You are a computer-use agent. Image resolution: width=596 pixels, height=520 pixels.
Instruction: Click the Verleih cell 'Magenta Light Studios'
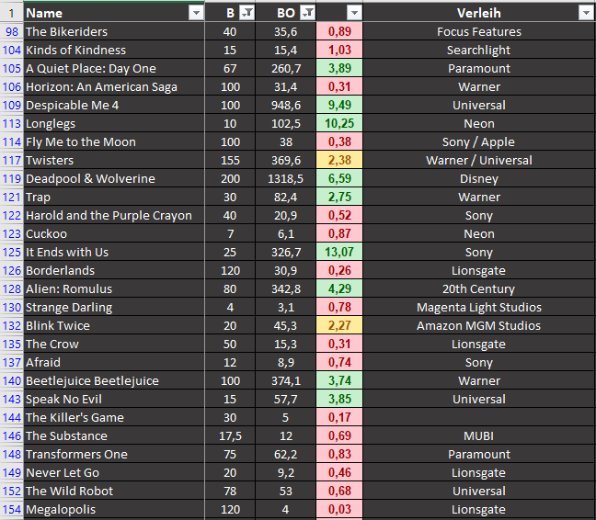(x=479, y=307)
